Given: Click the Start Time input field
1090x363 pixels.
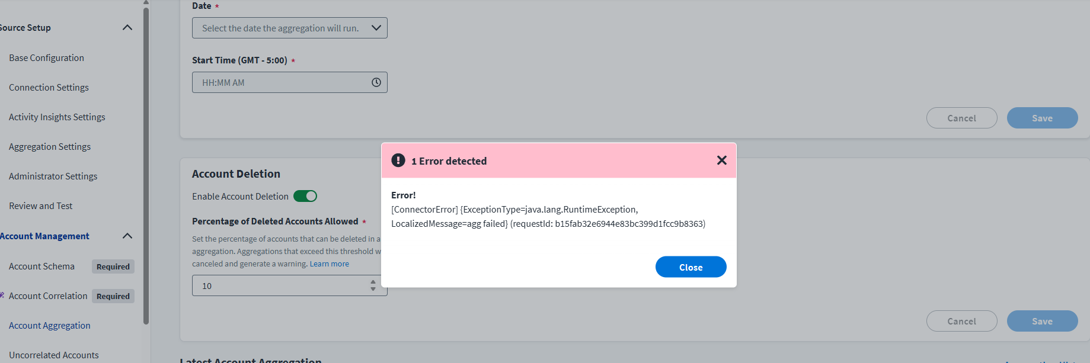Looking at the screenshot, I should (282, 82).
